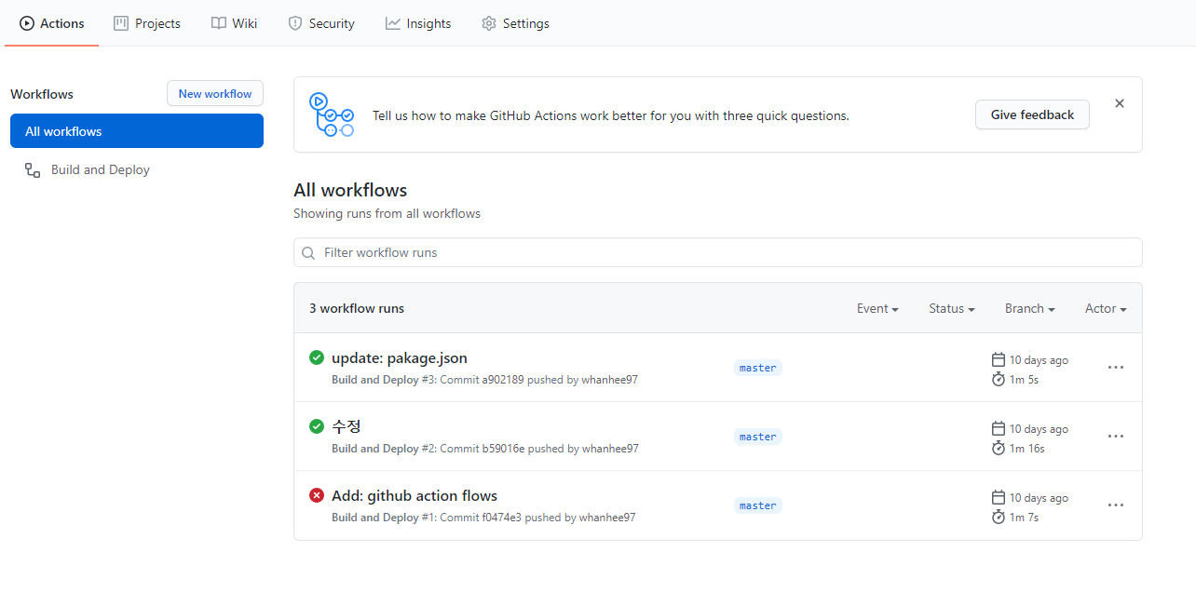Open the Insights tab
Image resolution: width=1196 pixels, height=606 pixels.
(x=418, y=23)
